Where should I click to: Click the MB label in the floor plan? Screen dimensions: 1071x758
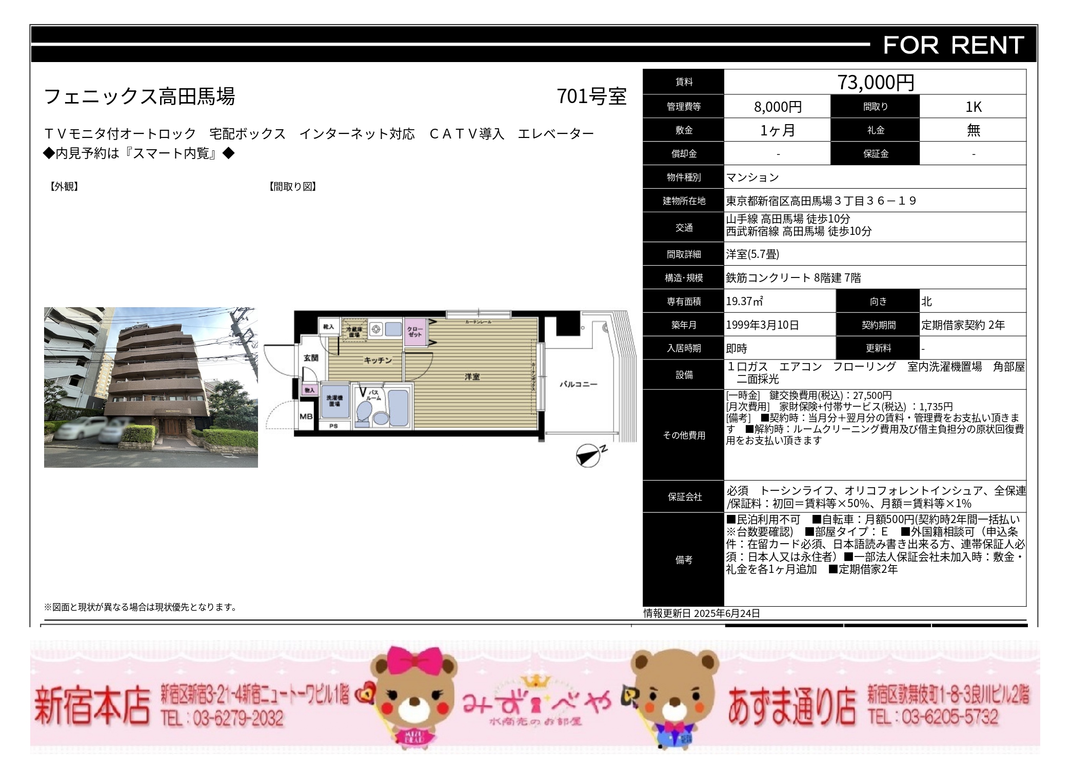[306, 416]
